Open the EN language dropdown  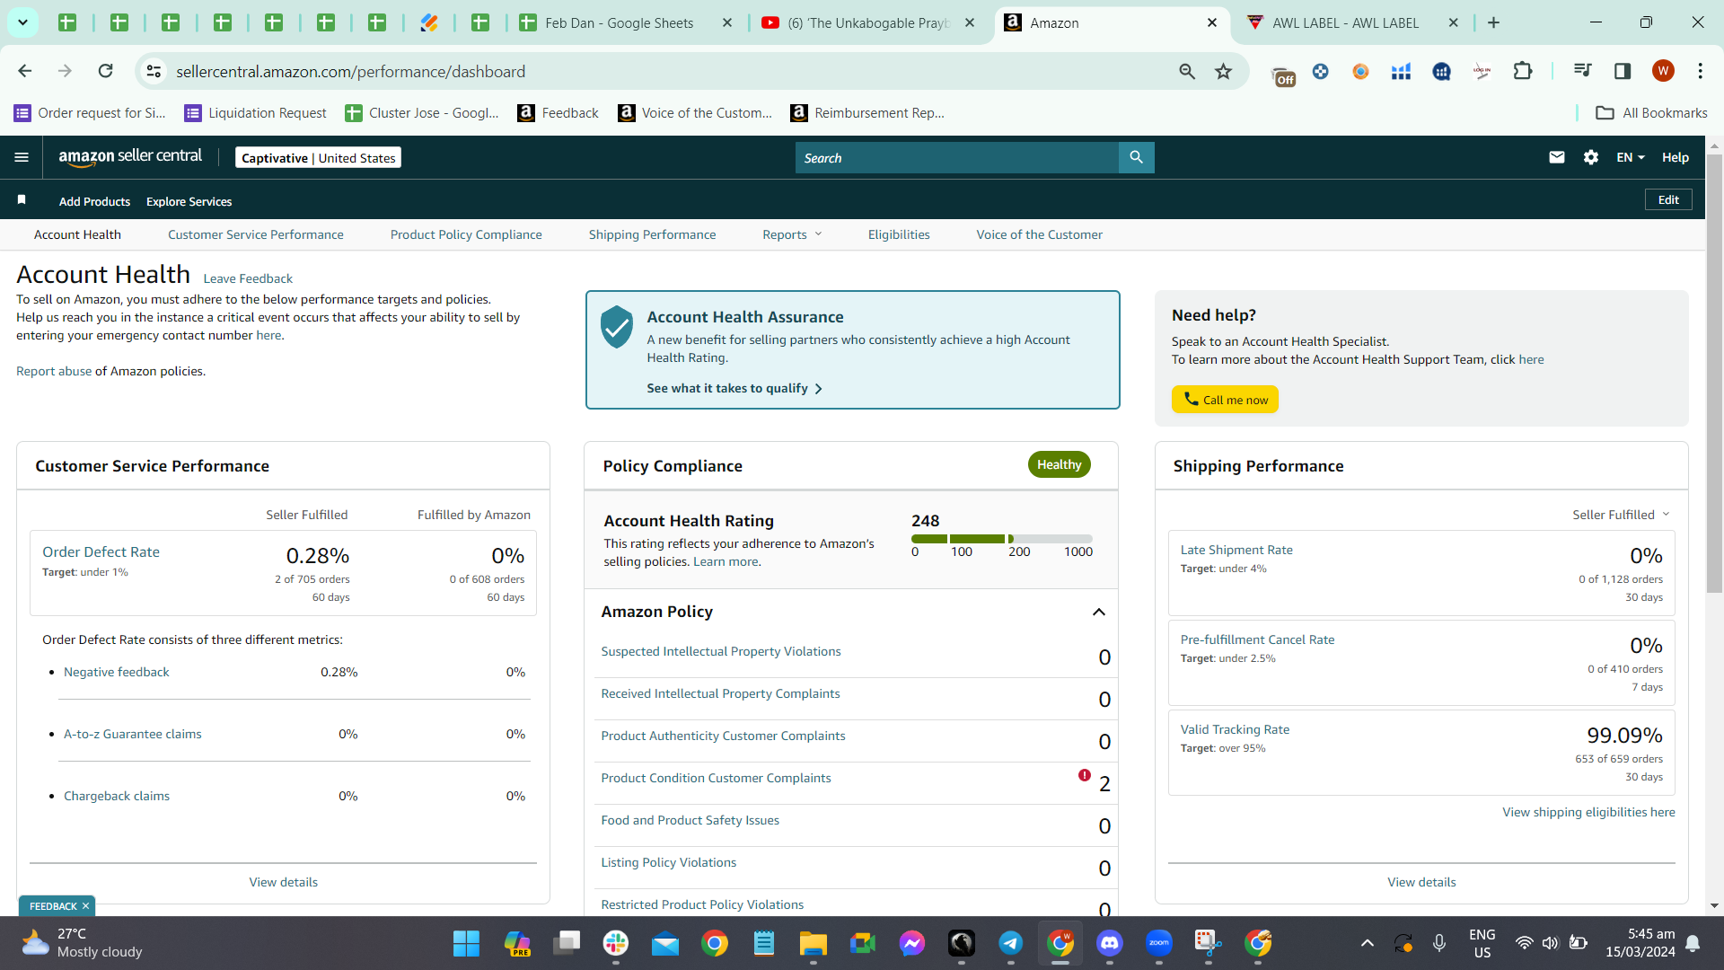(x=1631, y=157)
